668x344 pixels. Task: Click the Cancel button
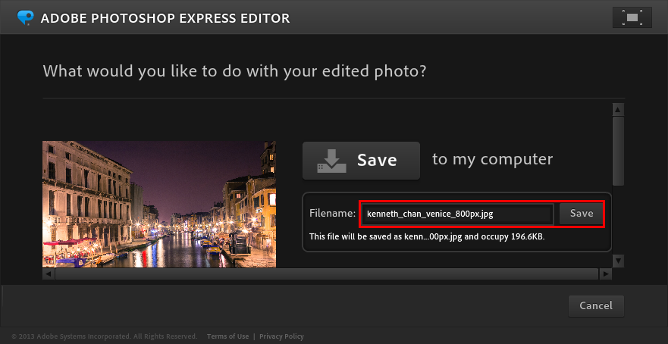[596, 305]
